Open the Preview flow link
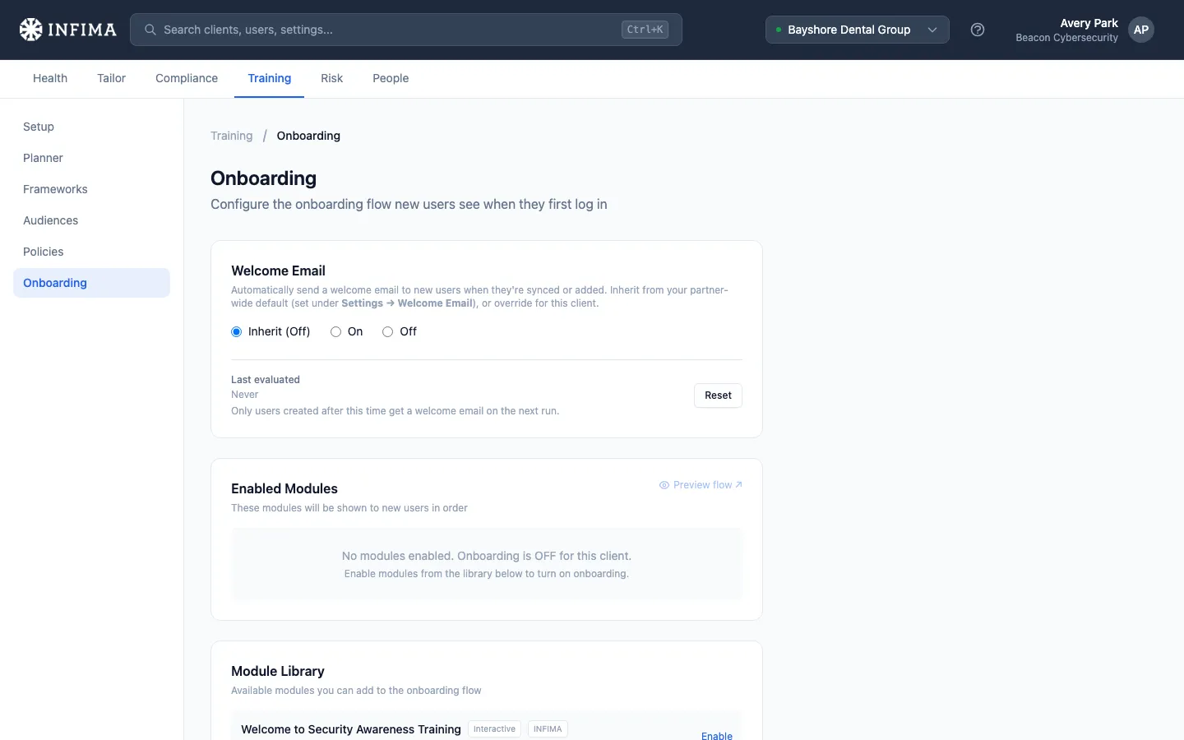Image resolution: width=1184 pixels, height=740 pixels. point(701,485)
